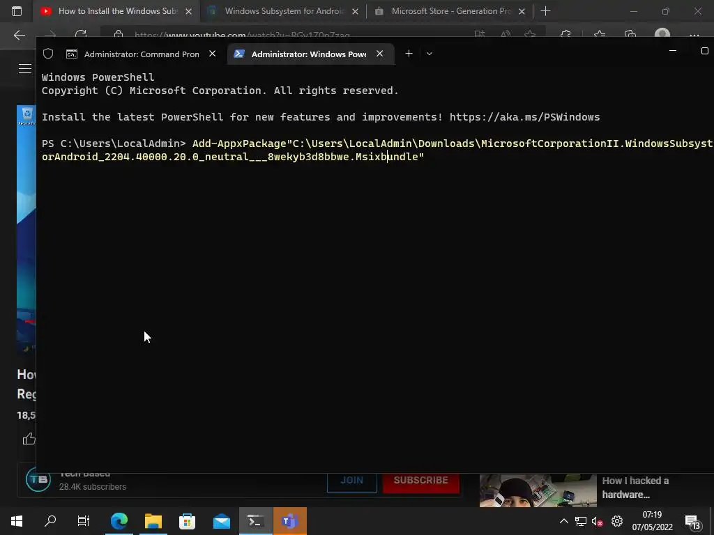Screen dimensions: 714x535
Task: Click the Add-AppxPackage command text
Action: (x=239, y=144)
